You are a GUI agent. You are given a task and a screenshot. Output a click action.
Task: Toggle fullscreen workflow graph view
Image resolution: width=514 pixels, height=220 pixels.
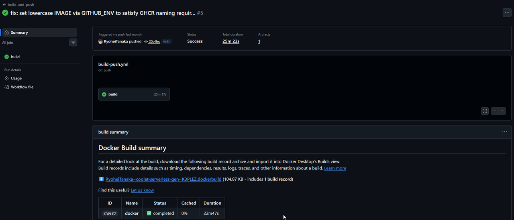point(485,111)
